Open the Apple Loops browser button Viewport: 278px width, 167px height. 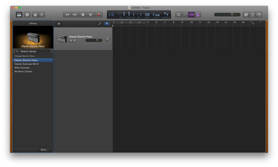252,15
